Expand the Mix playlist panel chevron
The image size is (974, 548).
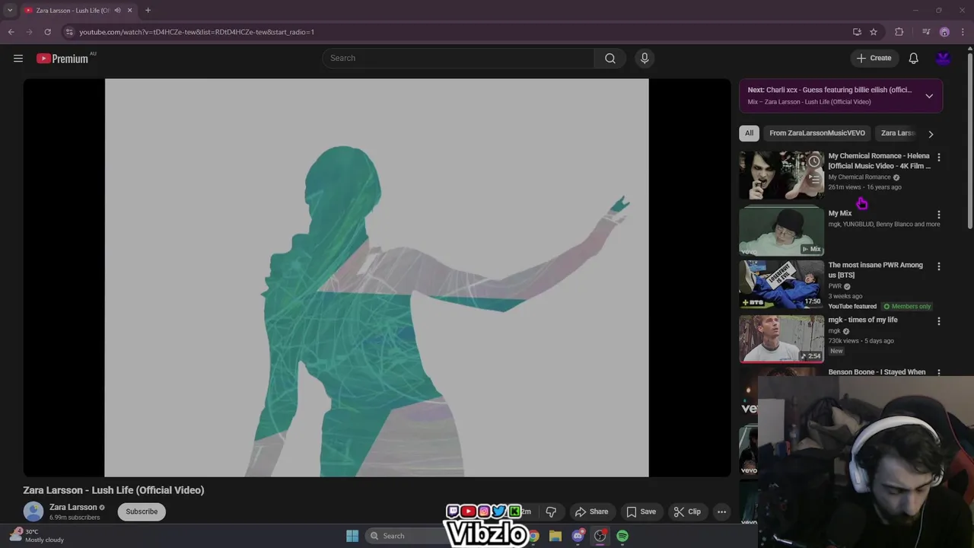(x=929, y=96)
